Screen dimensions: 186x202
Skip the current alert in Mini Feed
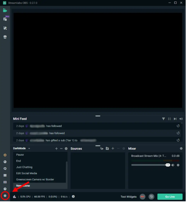click(x=175, y=119)
